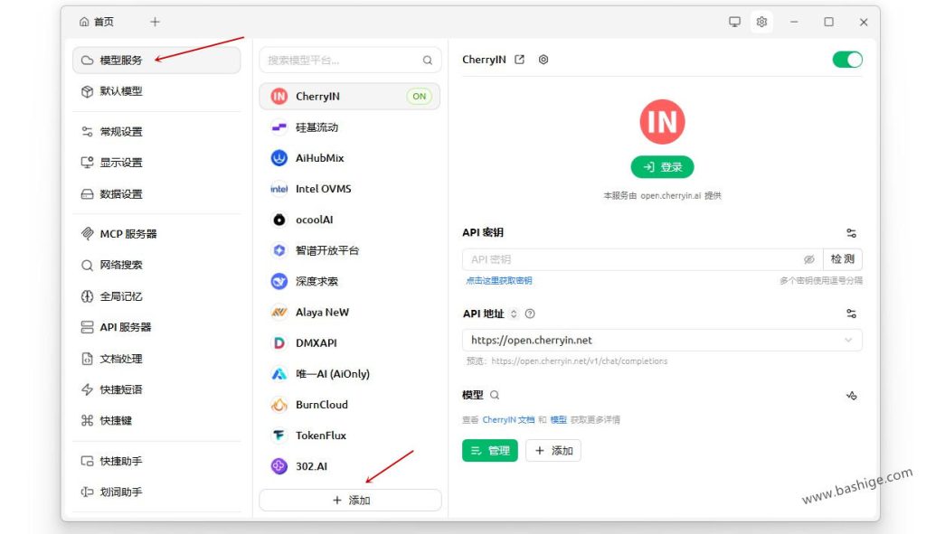Open CherryIN provider settings hexagon icon

543,60
